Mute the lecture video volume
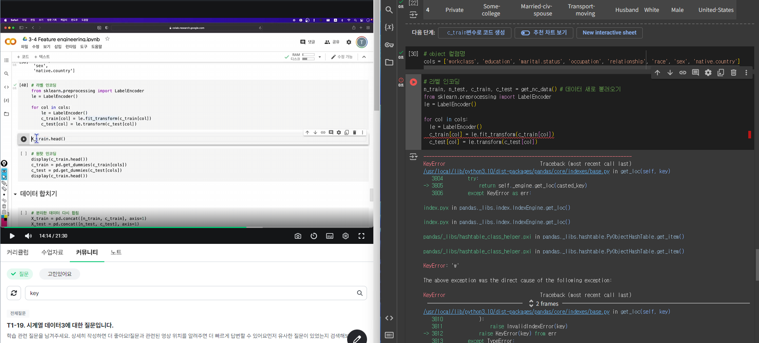The width and height of the screenshot is (759, 343). coord(28,236)
